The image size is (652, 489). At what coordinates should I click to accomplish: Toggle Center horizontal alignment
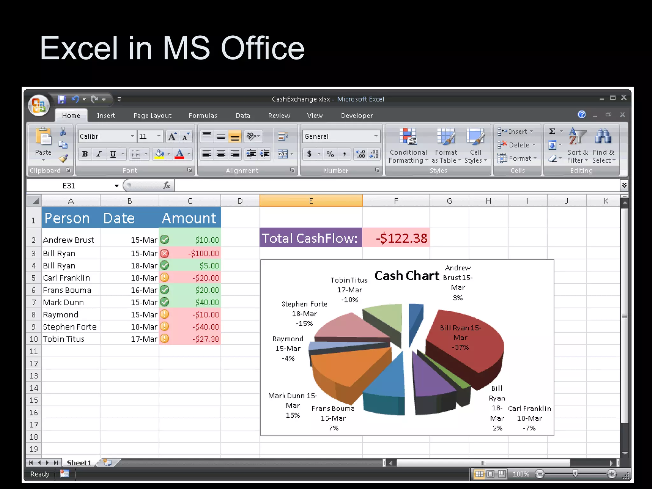click(221, 154)
